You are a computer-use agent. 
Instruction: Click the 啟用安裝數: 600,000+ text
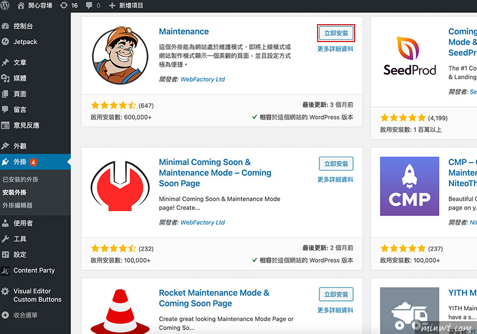[121, 117]
